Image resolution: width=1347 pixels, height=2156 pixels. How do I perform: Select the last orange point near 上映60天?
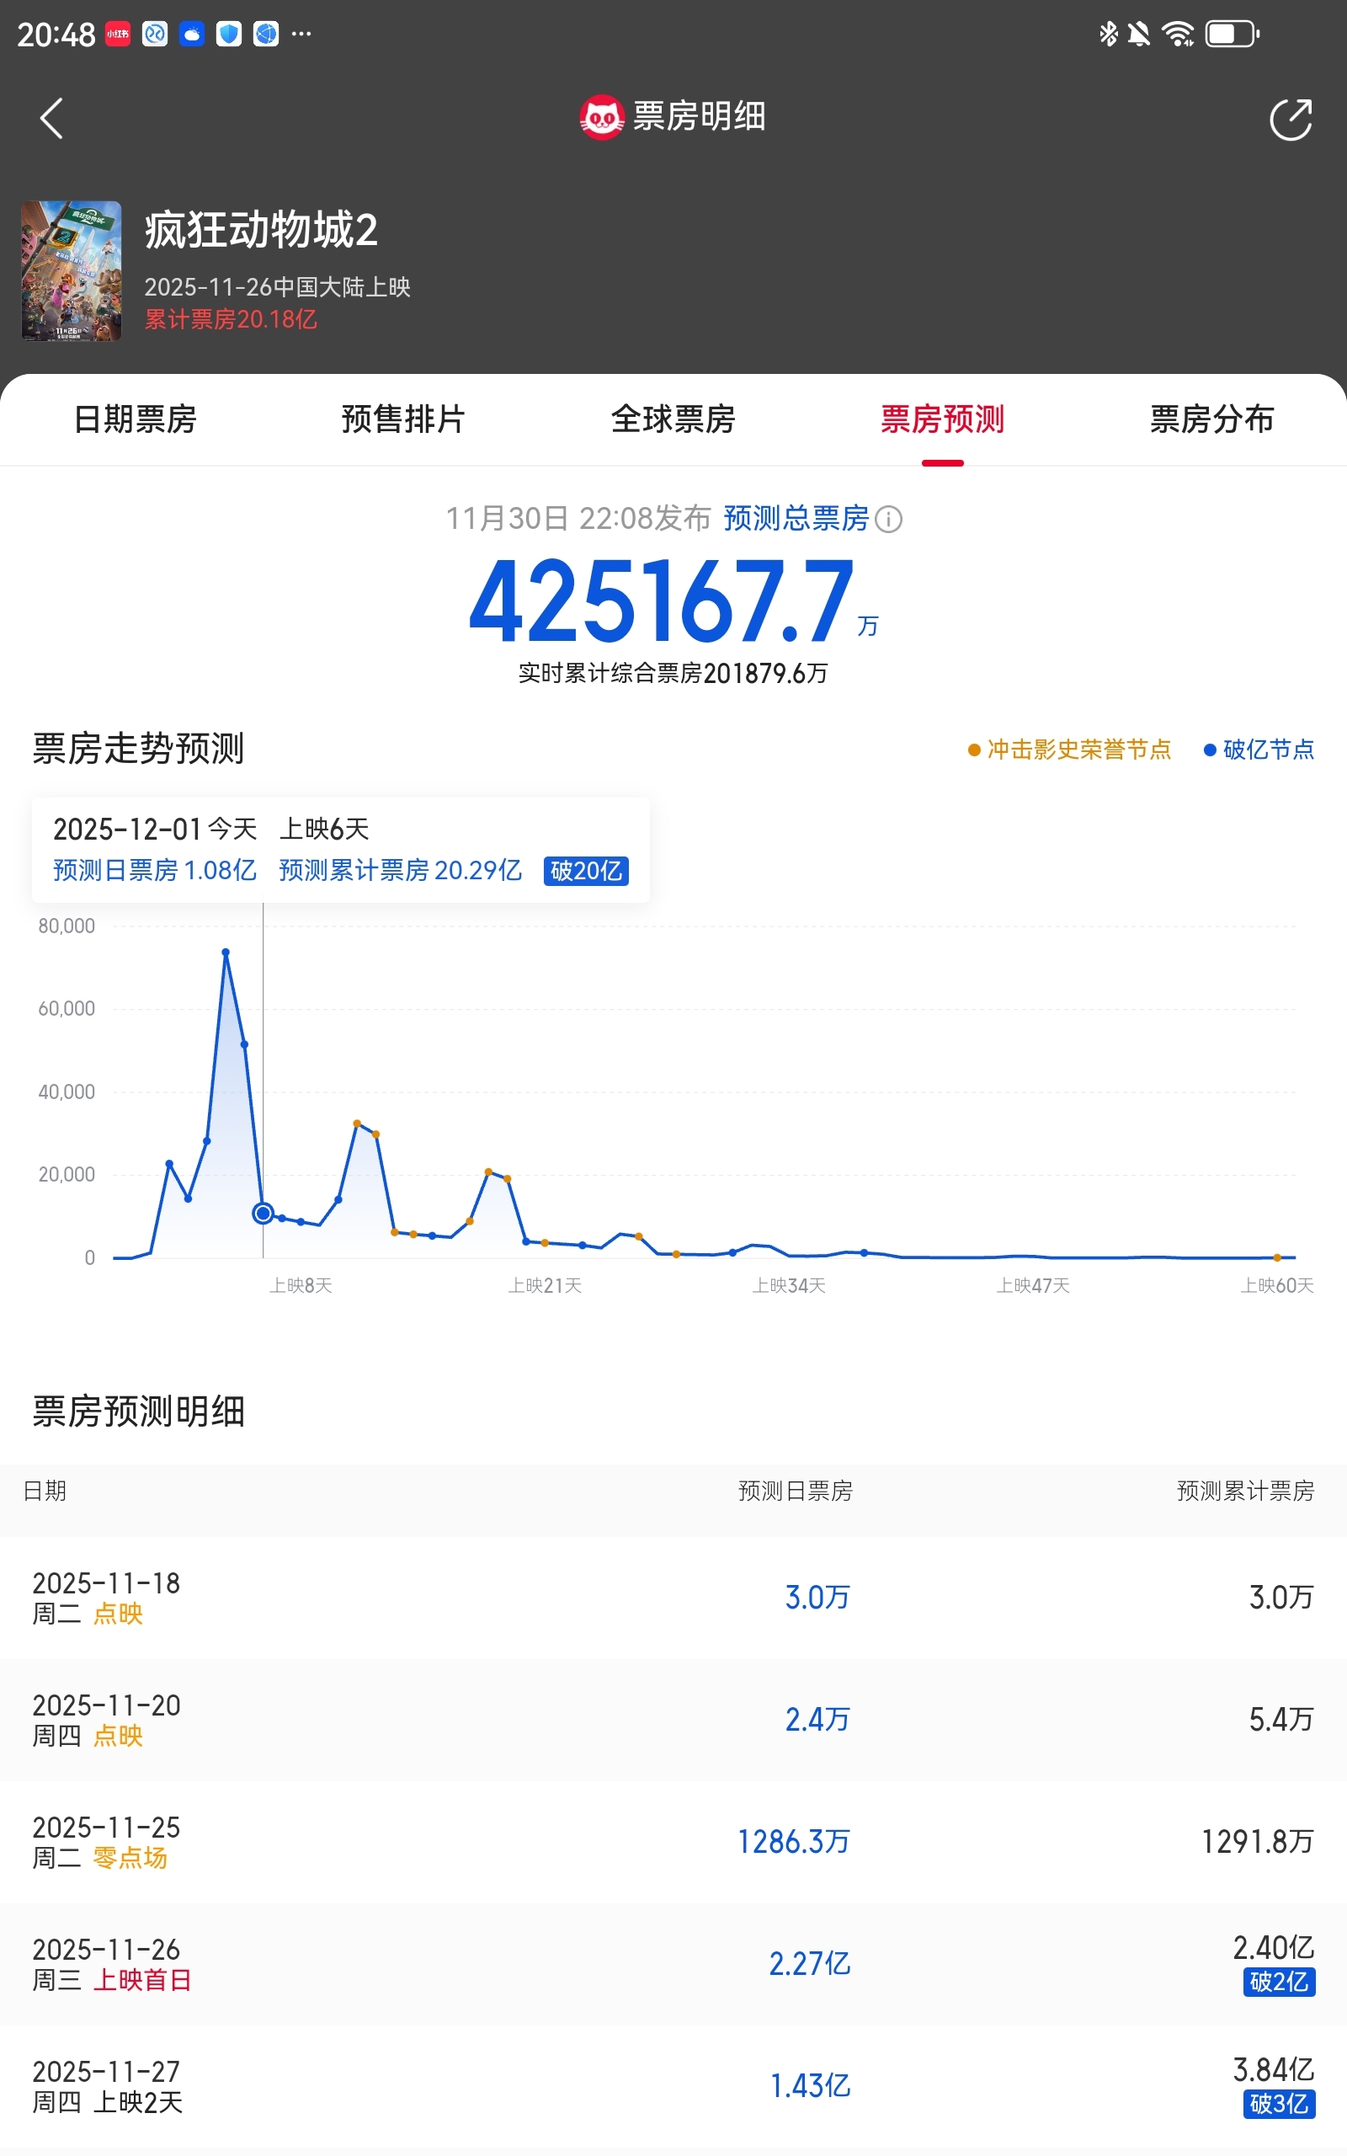pyautogui.click(x=1277, y=1258)
